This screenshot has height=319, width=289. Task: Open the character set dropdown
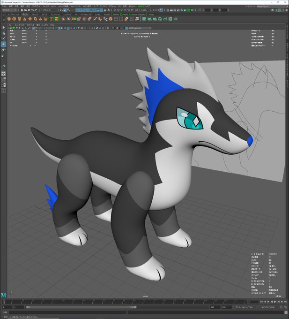pyautogui.click(x=269, y=307)
